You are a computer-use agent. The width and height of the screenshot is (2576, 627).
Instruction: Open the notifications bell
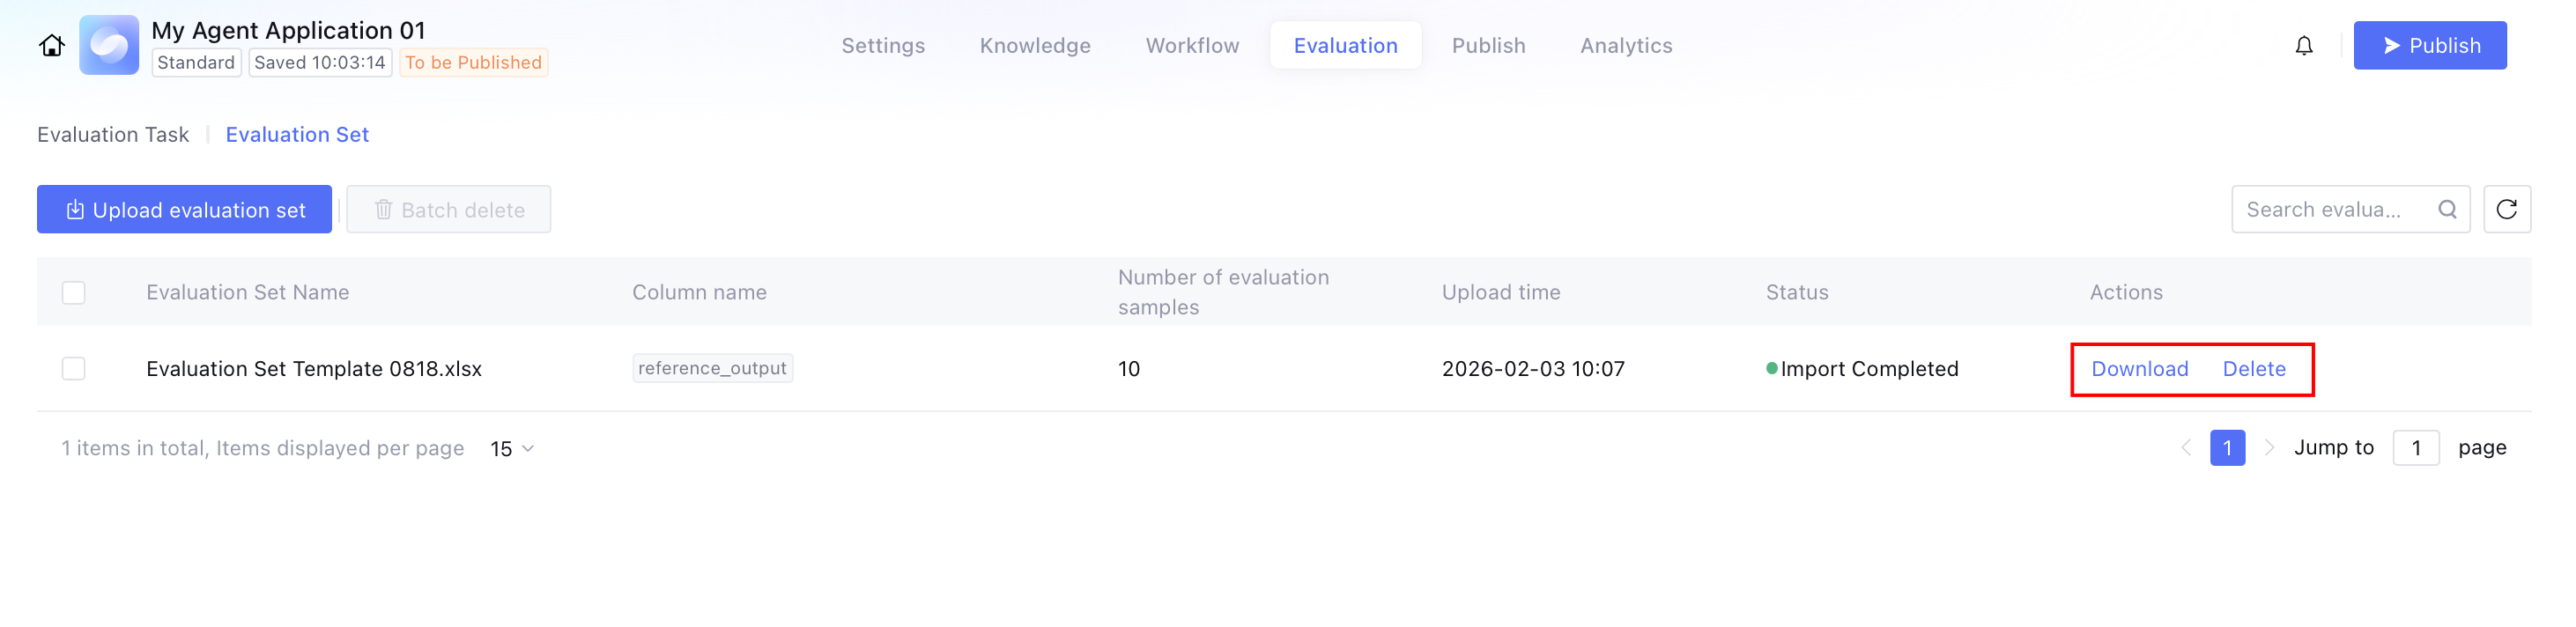tap(2303, 46)
